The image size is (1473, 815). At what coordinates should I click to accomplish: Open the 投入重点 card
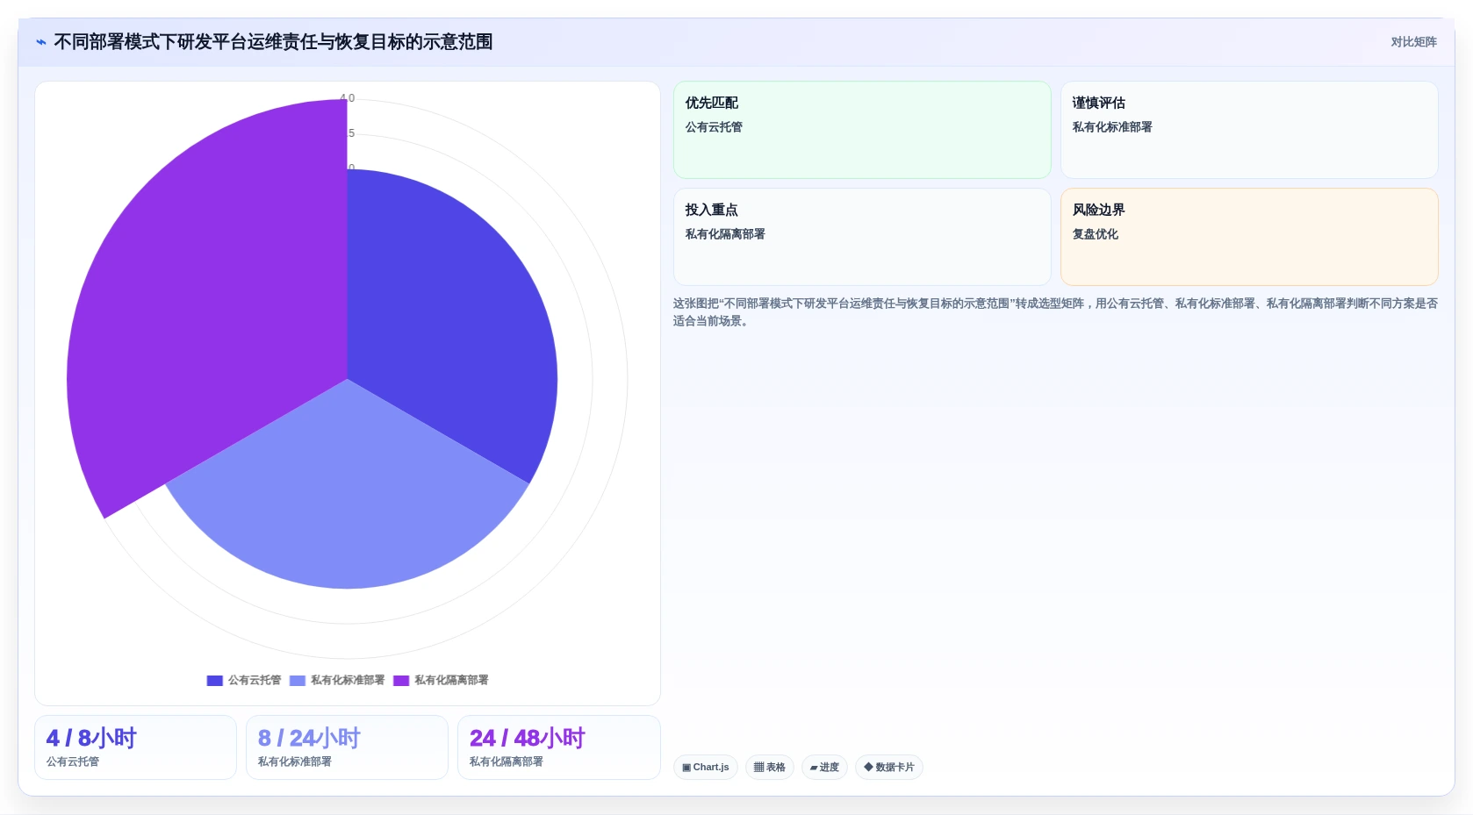(x=862, y=237)
